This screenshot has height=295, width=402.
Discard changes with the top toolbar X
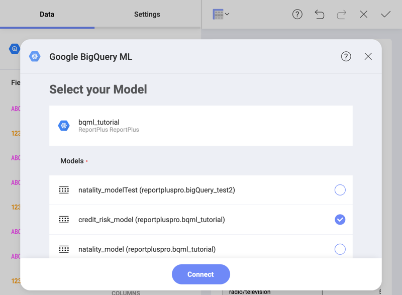tap(364, 14)
